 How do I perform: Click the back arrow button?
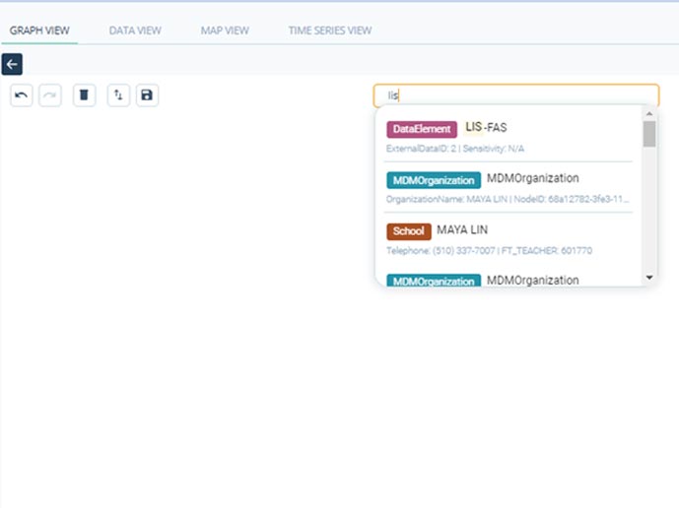[x=12, y=64]
